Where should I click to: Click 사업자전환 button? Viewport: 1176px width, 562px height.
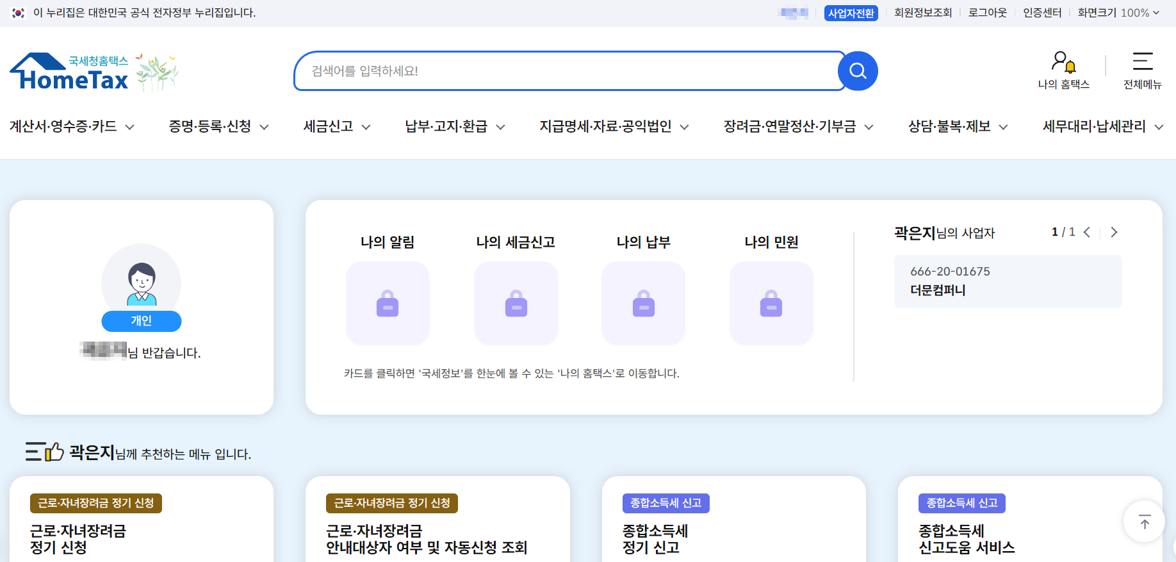point(851,13)
